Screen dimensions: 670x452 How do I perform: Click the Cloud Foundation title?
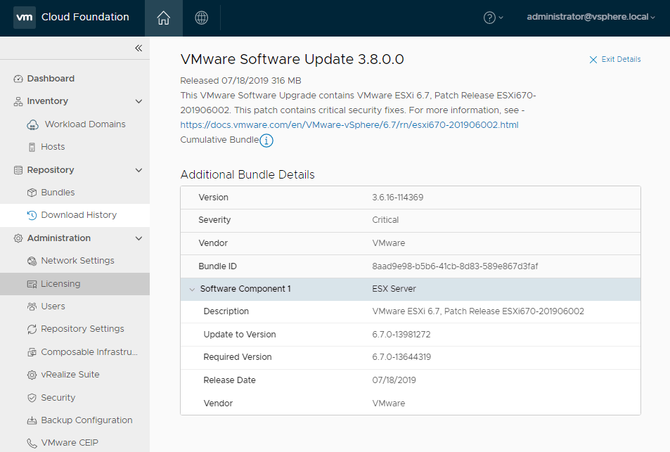(85, 17)
